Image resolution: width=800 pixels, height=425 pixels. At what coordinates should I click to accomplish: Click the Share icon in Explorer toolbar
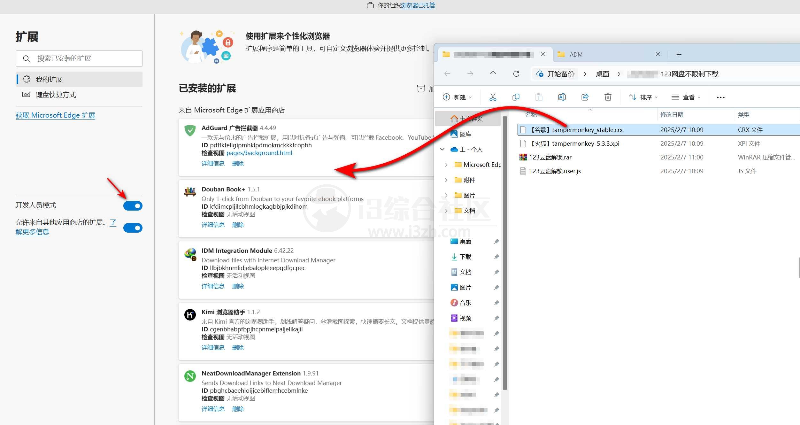[x=585, y=97]
